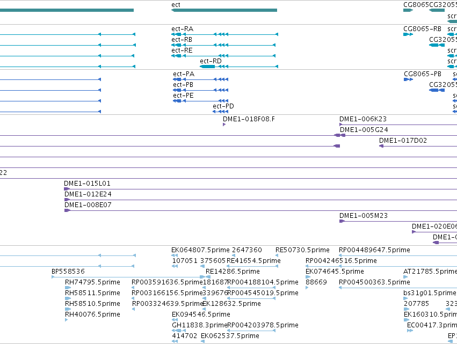Select EST EK094546.5prime label
This screenshot has height=344, width=457.
click(201, 314)
